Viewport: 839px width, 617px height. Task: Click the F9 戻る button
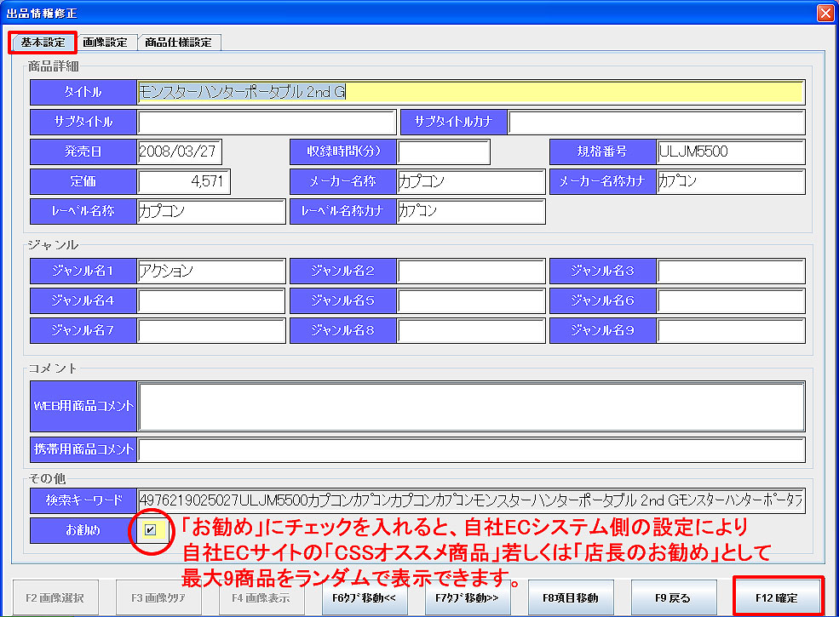pos(675,597)
